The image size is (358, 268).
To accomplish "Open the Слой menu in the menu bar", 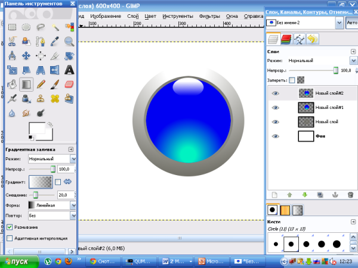I will [133, 15].
